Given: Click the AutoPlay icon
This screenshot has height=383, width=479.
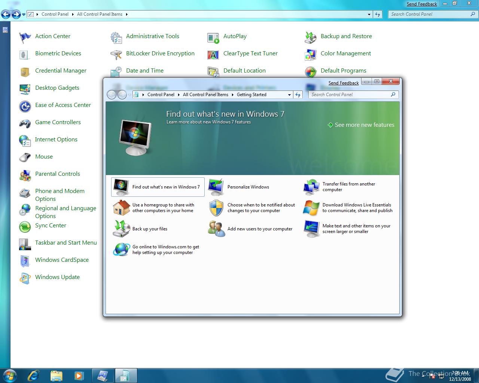Looking at the screenshot, I should click(x=213, y=37).
